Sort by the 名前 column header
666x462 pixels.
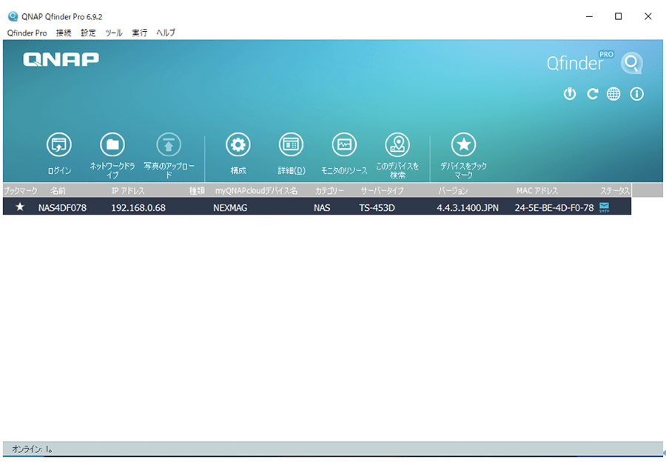pos(58,191)
